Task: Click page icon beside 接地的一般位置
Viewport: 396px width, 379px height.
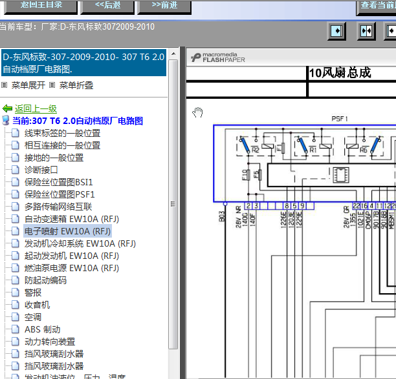Action: pyautogui.click(x=15, y=158)
